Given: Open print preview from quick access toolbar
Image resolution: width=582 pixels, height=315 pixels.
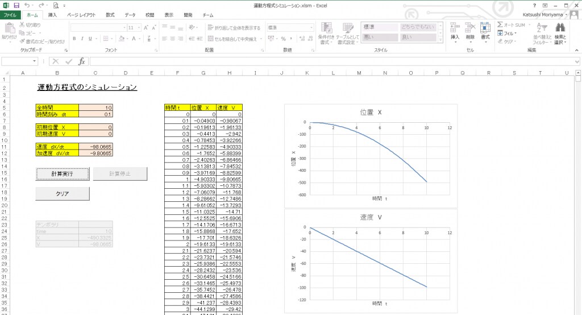Looking at the screenshot, I should 56,5.
